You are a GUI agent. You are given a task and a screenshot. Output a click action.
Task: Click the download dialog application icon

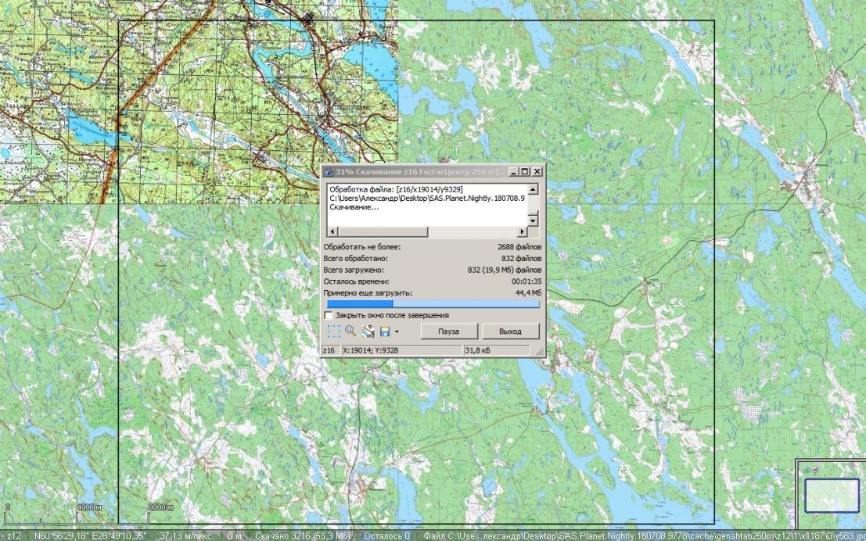click(x=329, y=171)
